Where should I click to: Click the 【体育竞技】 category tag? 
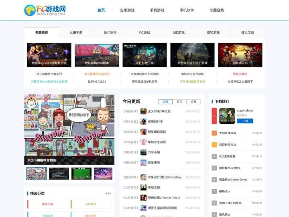(x=131, y=132)
